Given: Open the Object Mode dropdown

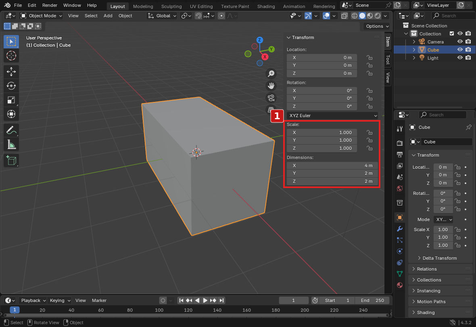Looking at the screenshot, I should (x=41, y=16).
